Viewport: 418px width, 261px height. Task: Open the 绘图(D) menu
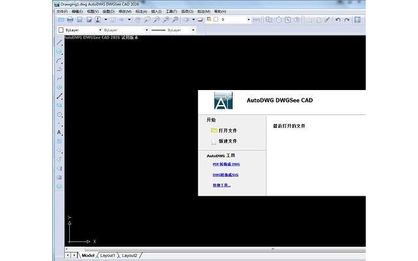click(x=108, y=12)
